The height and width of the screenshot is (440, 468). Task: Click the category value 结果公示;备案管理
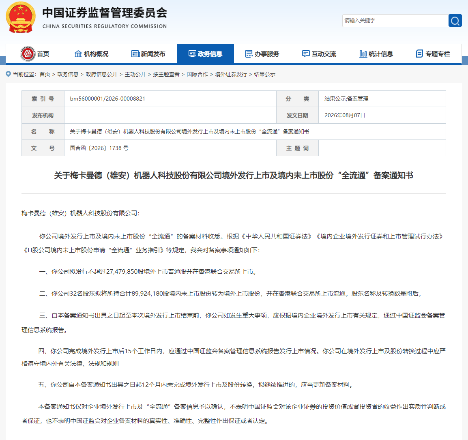(x=346, y=99)
